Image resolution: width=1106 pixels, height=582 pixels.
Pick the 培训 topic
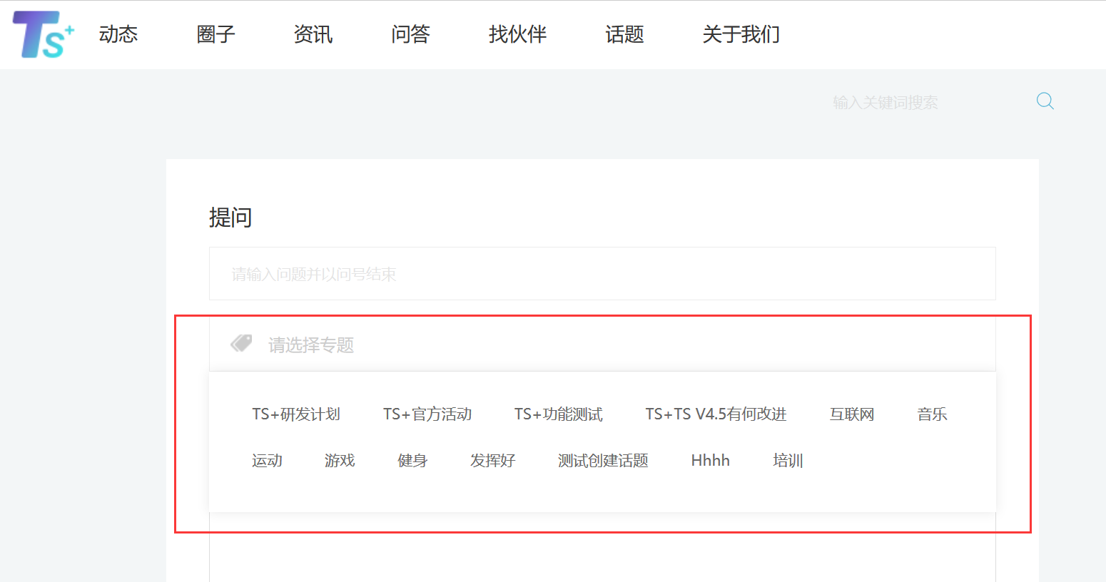click(x=788, y=461)
